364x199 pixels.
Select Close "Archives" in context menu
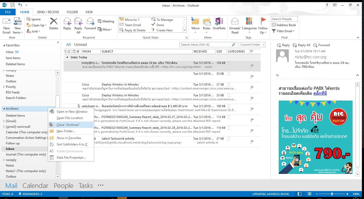[x=71, y=125]
